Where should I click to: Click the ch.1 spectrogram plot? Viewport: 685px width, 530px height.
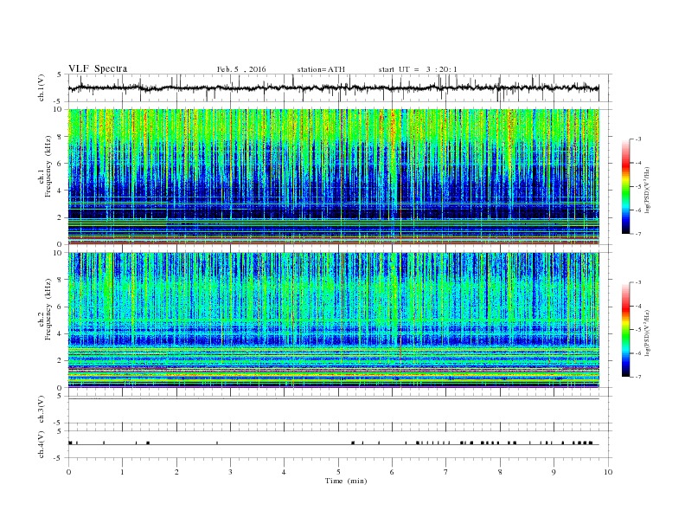[334, 177]
